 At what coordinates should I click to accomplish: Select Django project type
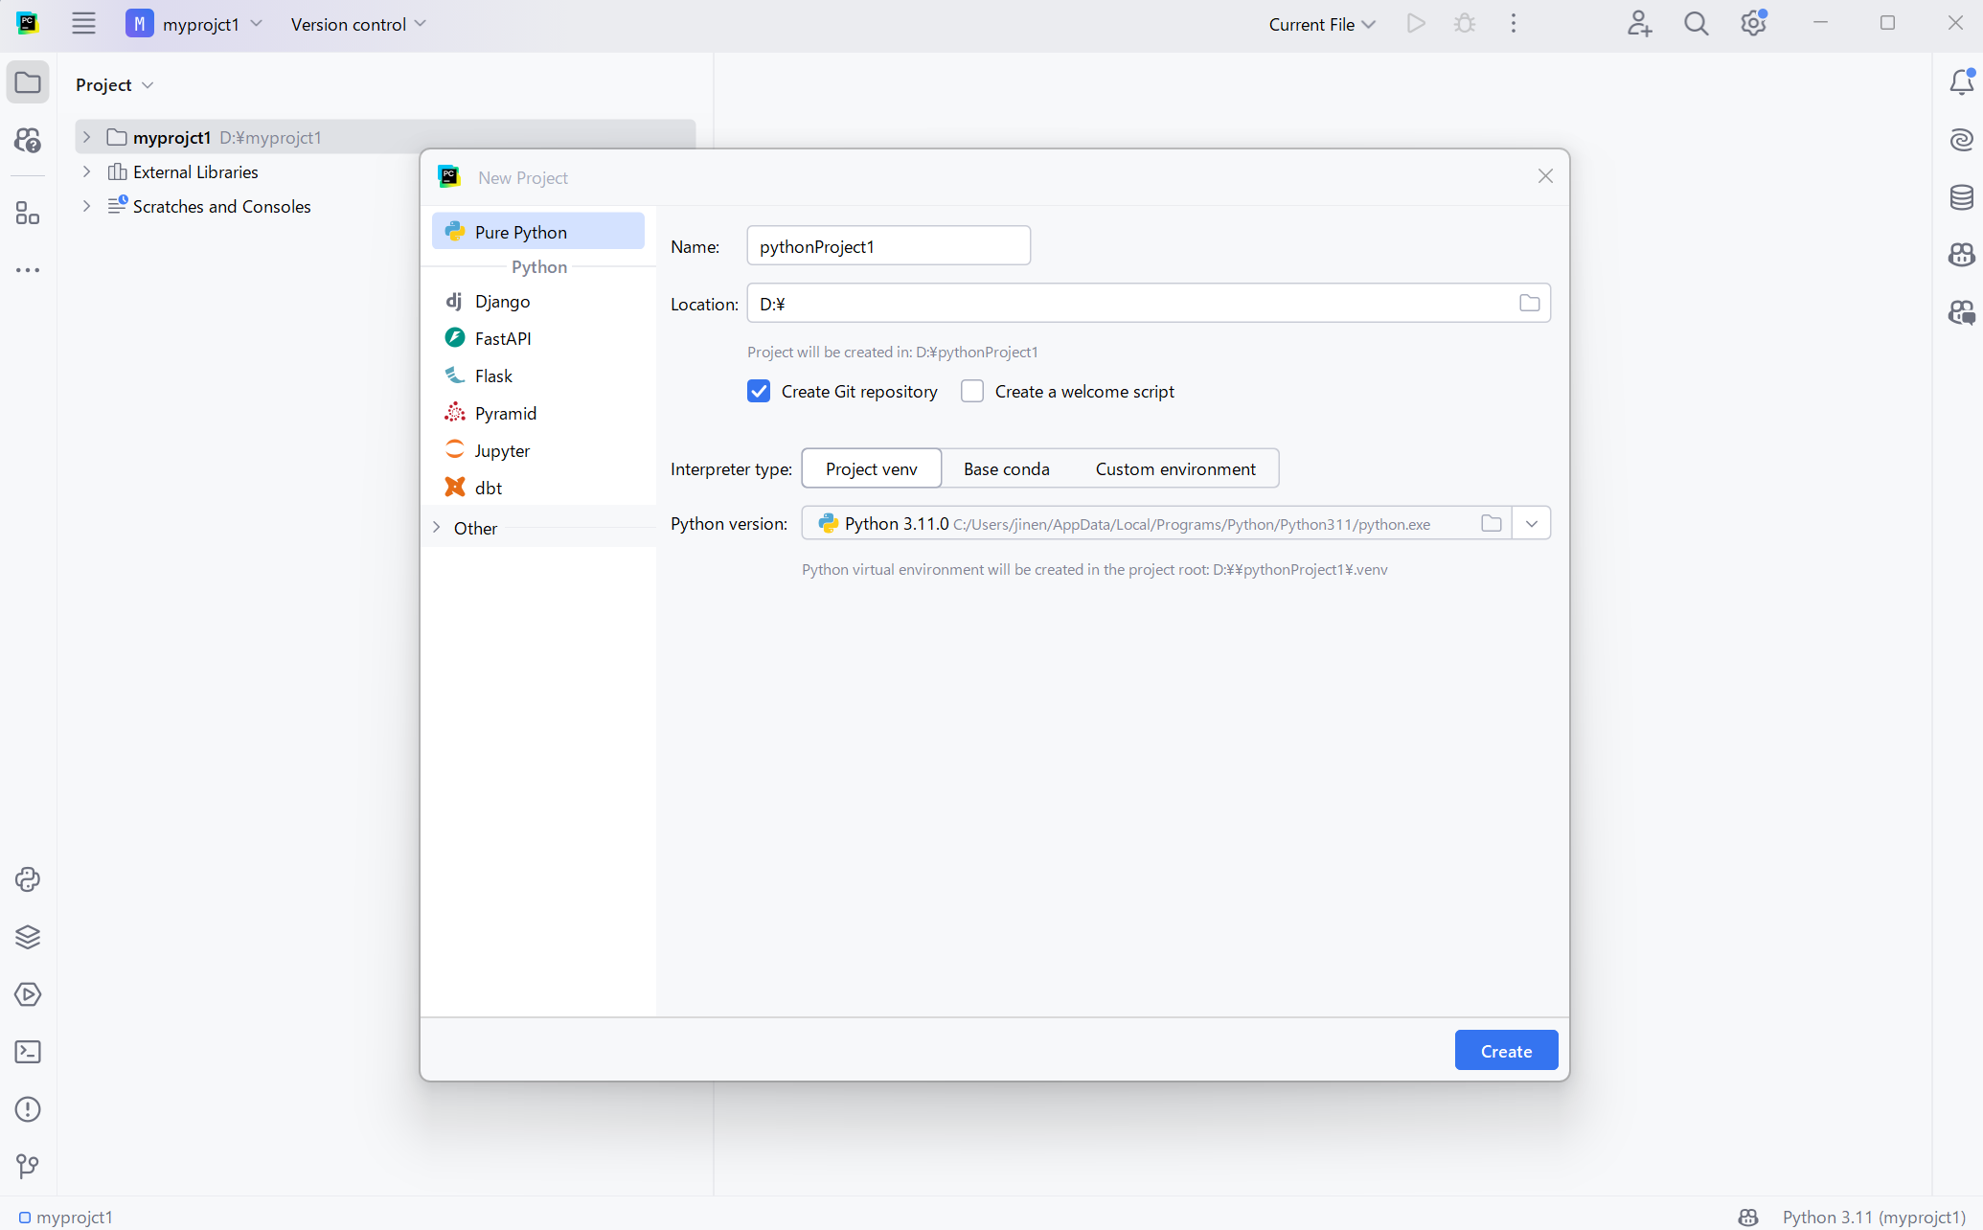tap(502, 301)
